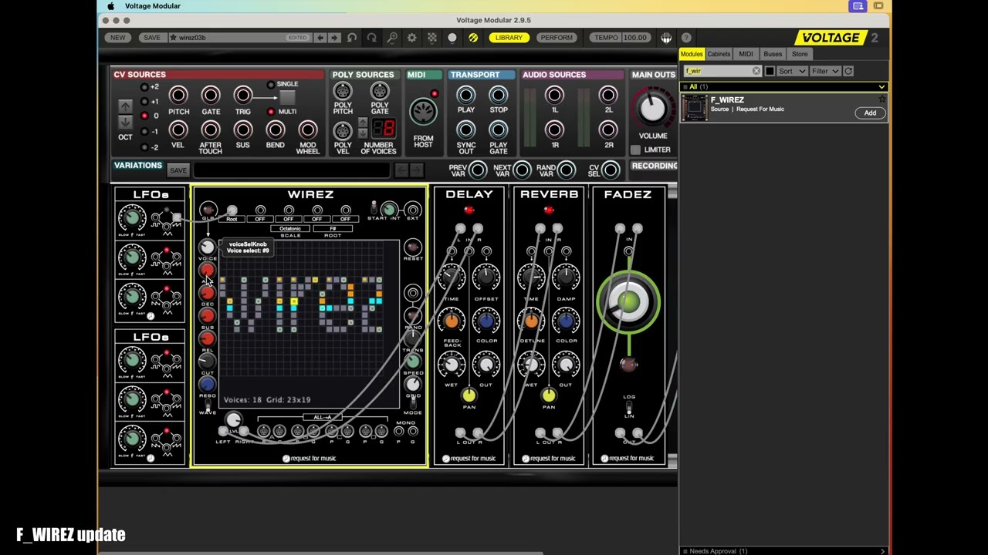Click the RAND VAR jack
The height and width of the screenshot is (555, 988).
pyautogui.click(x=567, y=170)
